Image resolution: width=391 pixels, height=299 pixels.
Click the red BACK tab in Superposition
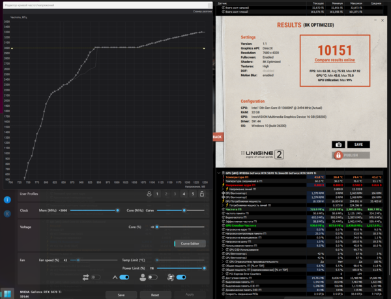click(218, 137)
